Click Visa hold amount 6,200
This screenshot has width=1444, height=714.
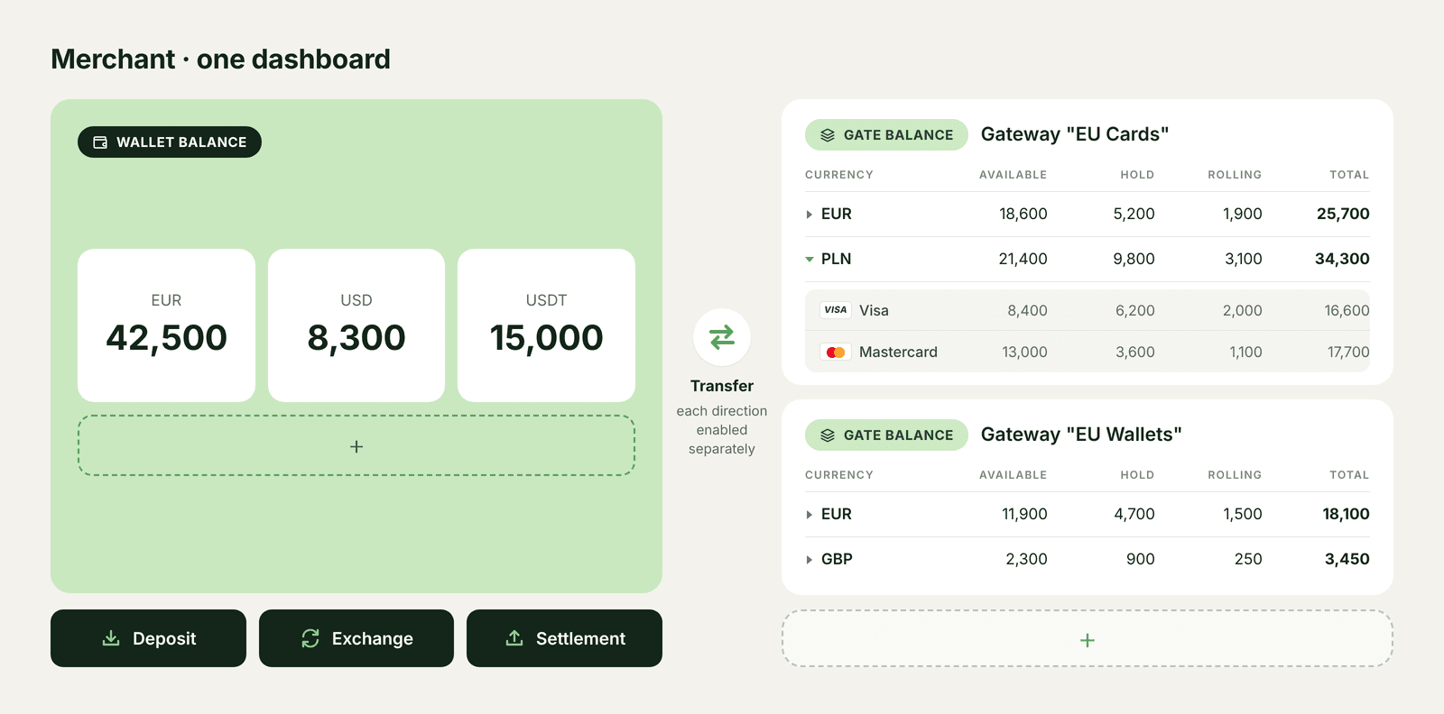click(x=1134, y=310)
